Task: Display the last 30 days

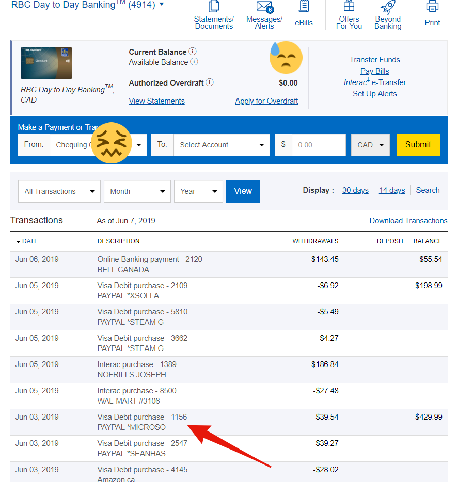Action: click(x=355, y=190)
